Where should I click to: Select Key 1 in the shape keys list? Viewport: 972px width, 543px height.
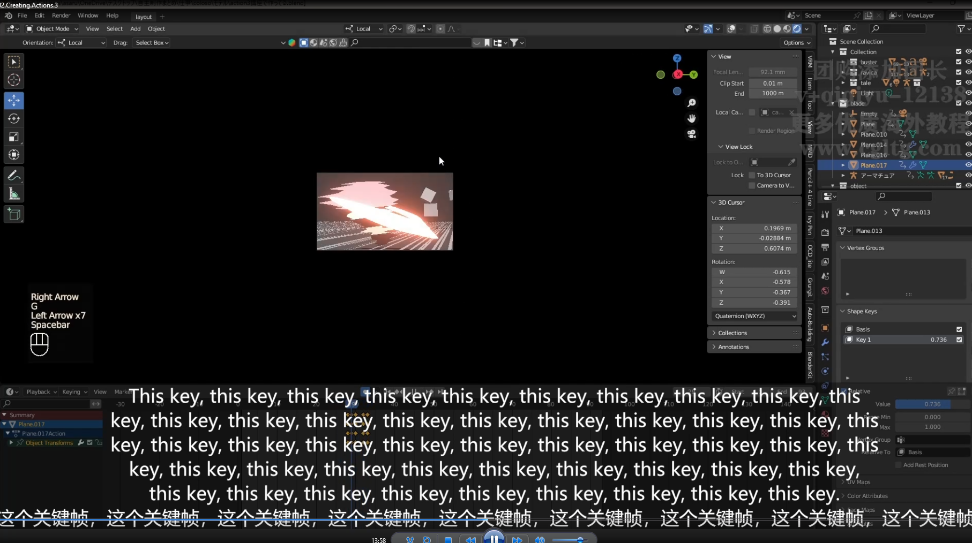(903, 340)
